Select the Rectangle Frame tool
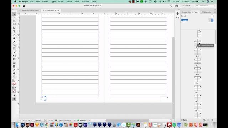Screen dimensions: 228x128 tap(14, 45)
